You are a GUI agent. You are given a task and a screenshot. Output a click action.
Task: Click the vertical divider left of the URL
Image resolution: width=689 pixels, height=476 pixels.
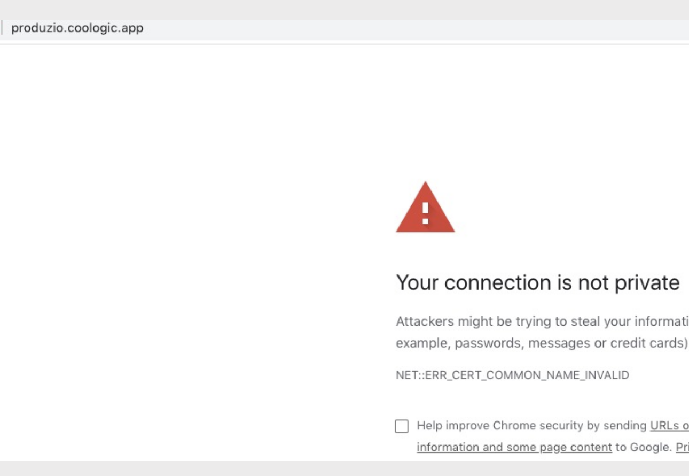coord(1,28)
